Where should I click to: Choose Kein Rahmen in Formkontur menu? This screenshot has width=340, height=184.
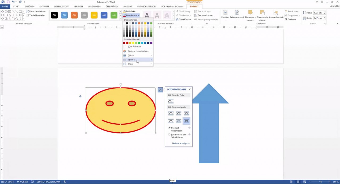pos(134,46)
